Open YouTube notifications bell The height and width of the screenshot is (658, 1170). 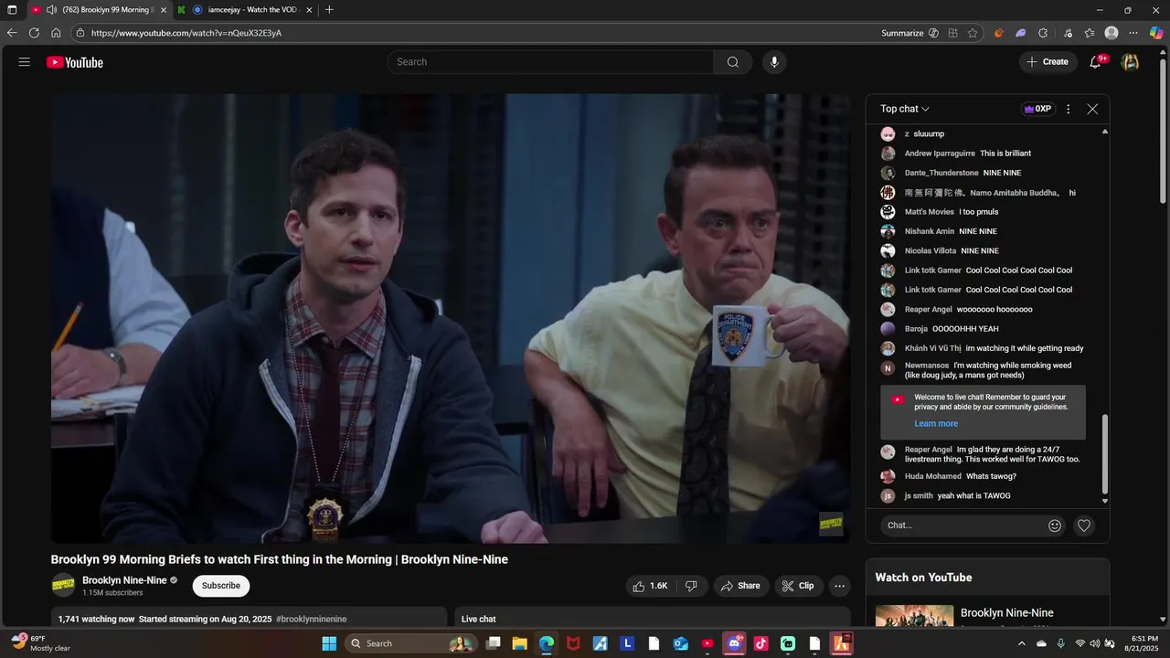coord(1096,62)
